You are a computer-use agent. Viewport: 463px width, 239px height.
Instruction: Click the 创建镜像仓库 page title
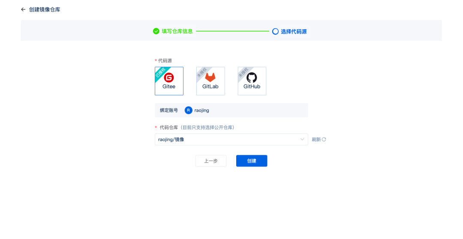pos(45,9)
